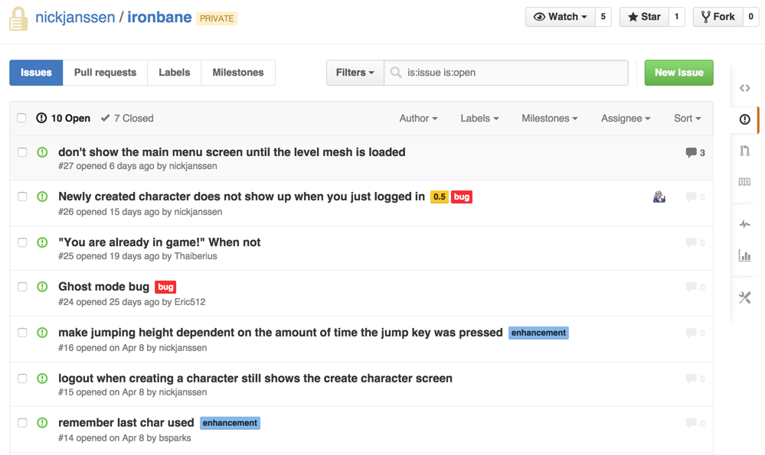The width and height of the screenshot is (765, 455).
Task: Click the open-issue icon on Ghost mode bug
Action: pyautogui.click(x=42, y=287)
